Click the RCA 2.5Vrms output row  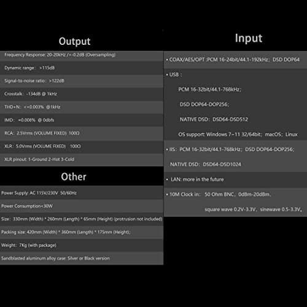[82, 133]
